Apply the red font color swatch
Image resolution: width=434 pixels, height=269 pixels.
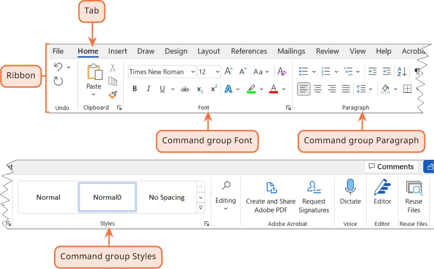273,89
